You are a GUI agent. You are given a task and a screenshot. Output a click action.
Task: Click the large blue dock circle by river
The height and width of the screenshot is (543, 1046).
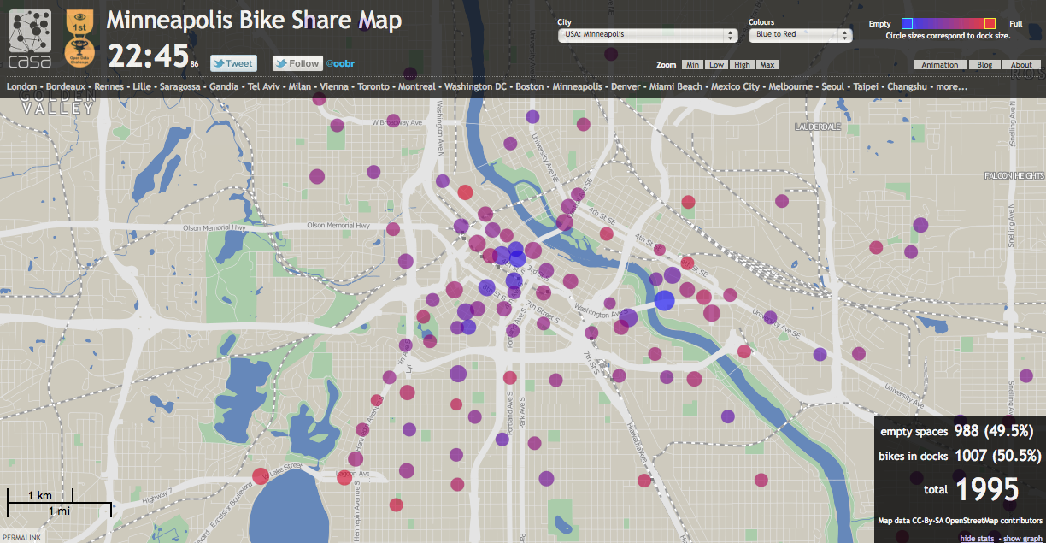click(664, 301)
